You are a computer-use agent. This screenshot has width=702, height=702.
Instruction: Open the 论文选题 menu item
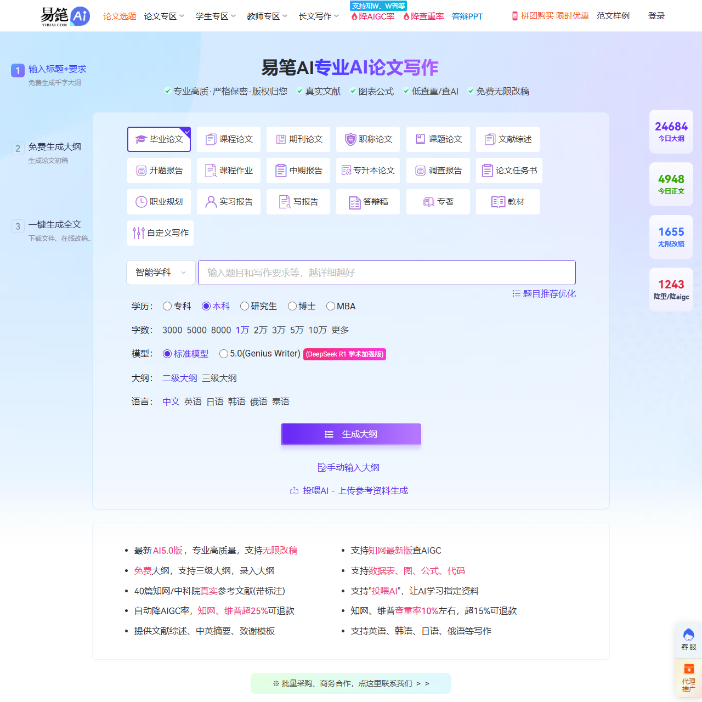pos(120,16)
